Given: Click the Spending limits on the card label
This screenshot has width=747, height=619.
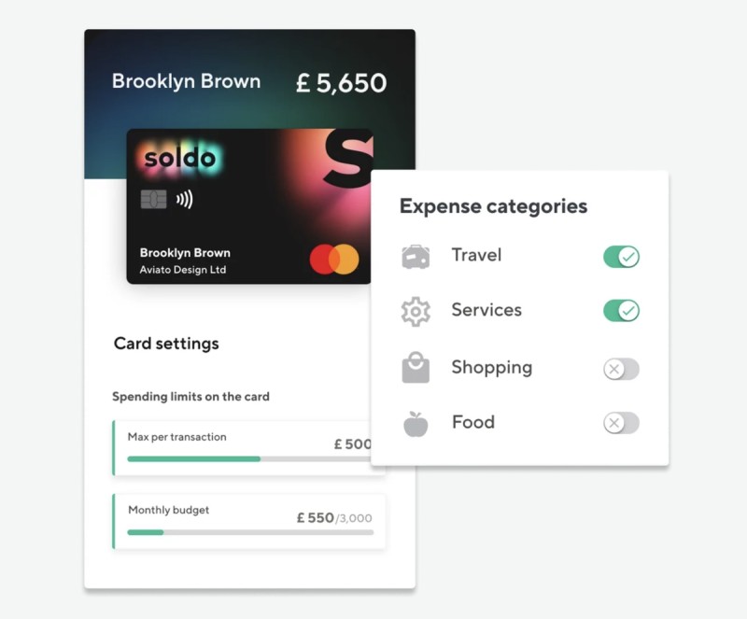Looking at the screenshot, I should (190, 396).
